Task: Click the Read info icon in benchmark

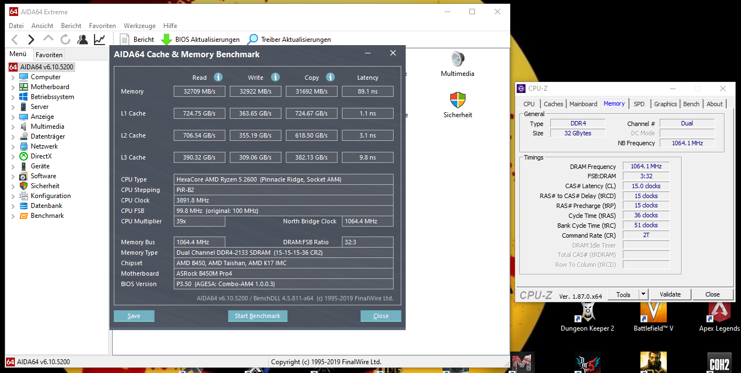Action: [x=218, y=78]
